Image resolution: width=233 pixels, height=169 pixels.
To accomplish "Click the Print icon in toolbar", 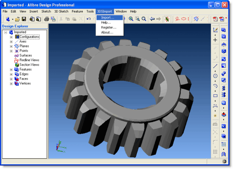I will pyautogui.click(x=47, y=19).
